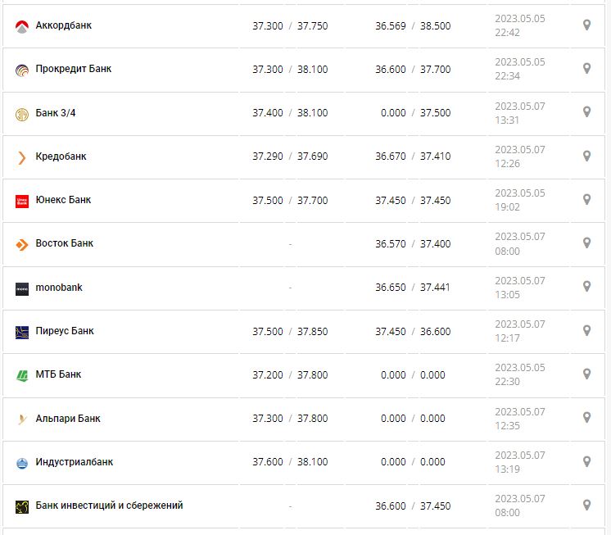
Task: Open Банк инвестиций и сбережений link
Action: pos(109,506)
